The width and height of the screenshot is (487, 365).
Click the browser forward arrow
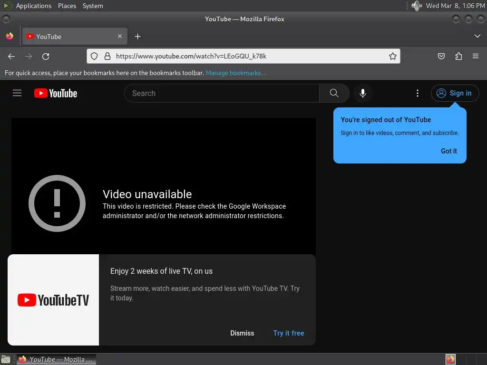pyautogui.click(x=29, y=57)
